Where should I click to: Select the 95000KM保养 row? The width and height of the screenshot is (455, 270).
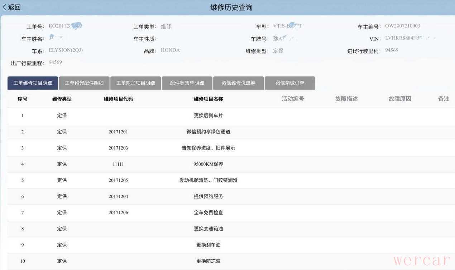[x=209, y=164]
